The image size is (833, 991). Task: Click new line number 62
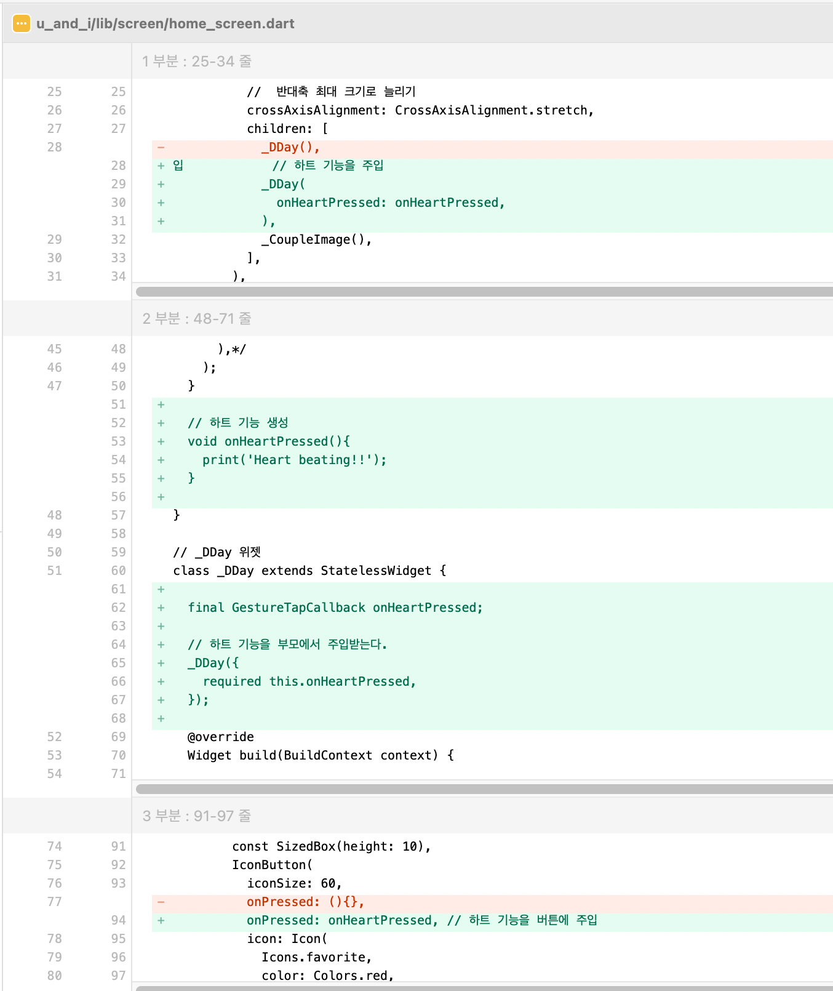(x=118, y=608)
